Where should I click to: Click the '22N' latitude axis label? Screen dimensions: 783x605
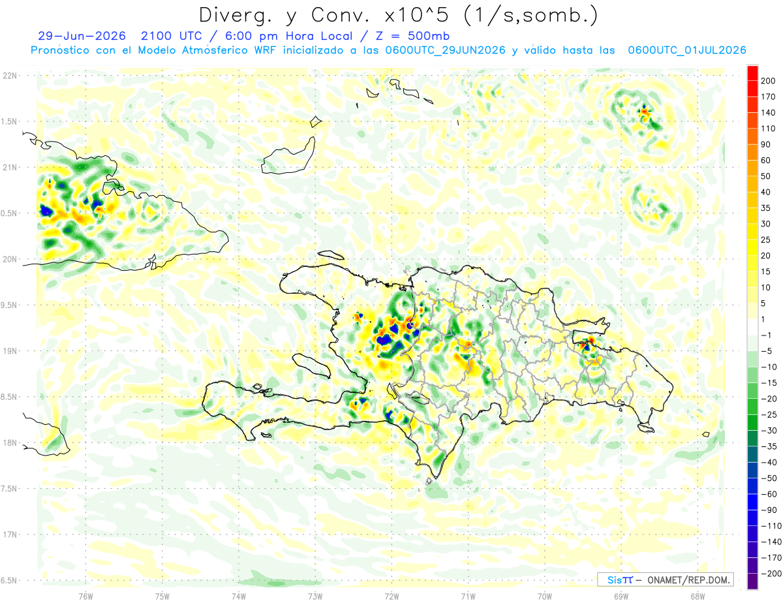10,76
